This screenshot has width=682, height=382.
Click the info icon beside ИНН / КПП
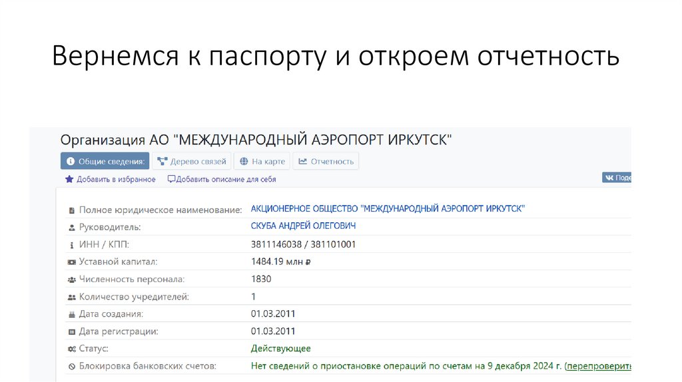coord(72,245)
